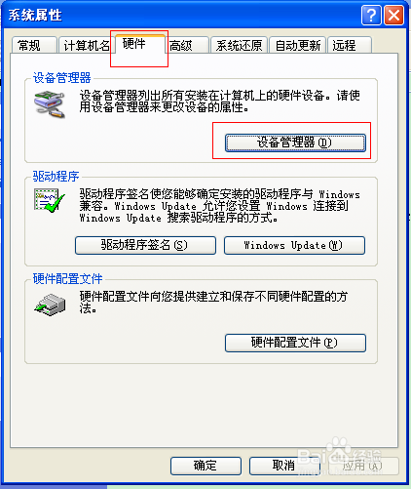Click the driver signing checkmark icon

[x=50, y=200]
